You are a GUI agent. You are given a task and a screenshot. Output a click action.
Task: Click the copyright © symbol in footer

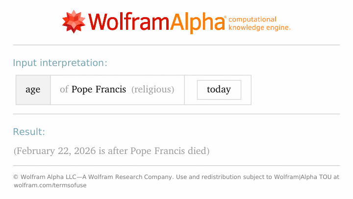[x=16, y=177]
